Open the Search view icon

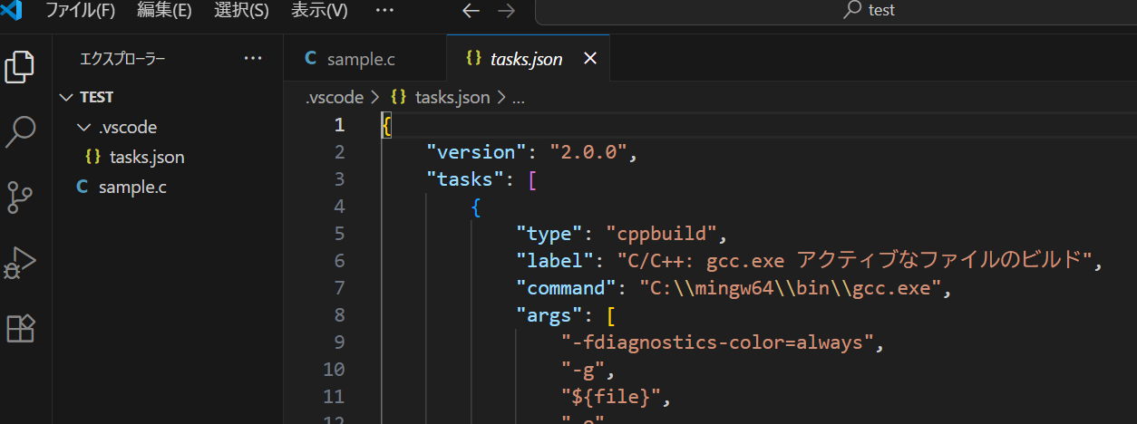pos(20,131)
